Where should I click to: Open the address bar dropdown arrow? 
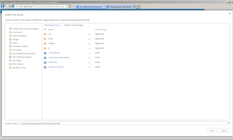click(70, 7)
